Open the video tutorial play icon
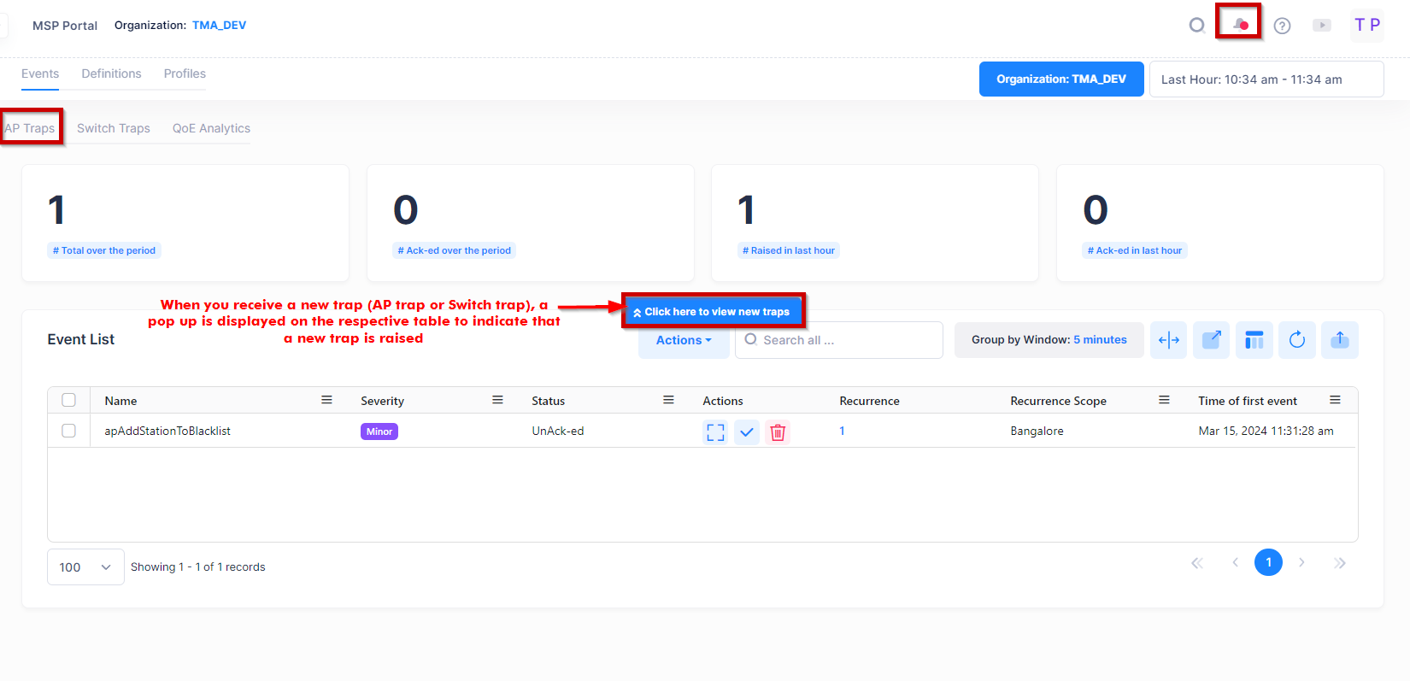This screenshot has width=1410, height=681. click(1321, 26)
